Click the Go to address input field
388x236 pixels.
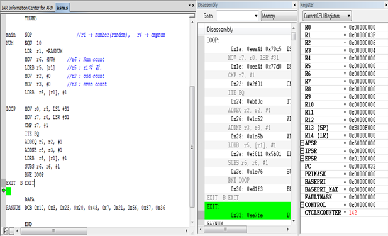tap(235, 16)
